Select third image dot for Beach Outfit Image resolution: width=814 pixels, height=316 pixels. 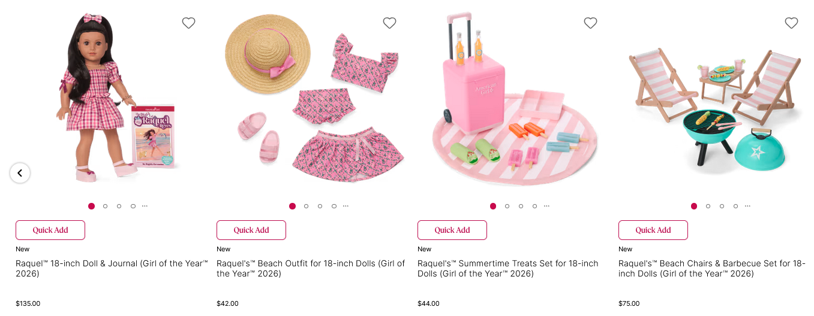(x=320, y=206)
